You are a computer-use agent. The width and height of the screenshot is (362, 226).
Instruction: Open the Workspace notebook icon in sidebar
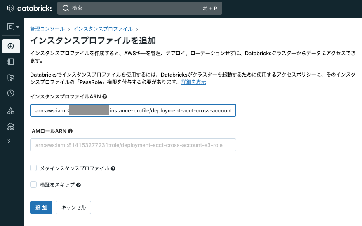(x=11, y=62)
